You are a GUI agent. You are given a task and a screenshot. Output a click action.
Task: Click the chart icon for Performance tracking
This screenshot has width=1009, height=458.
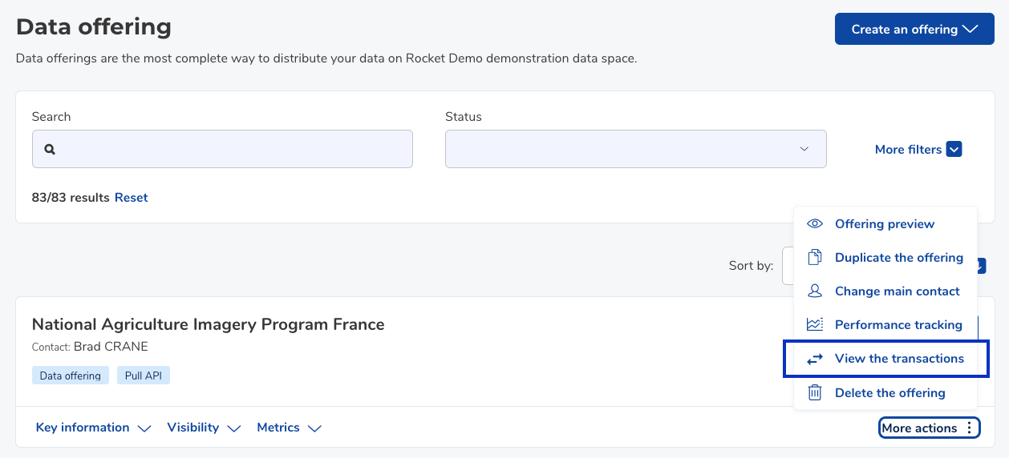click(815, 324)
